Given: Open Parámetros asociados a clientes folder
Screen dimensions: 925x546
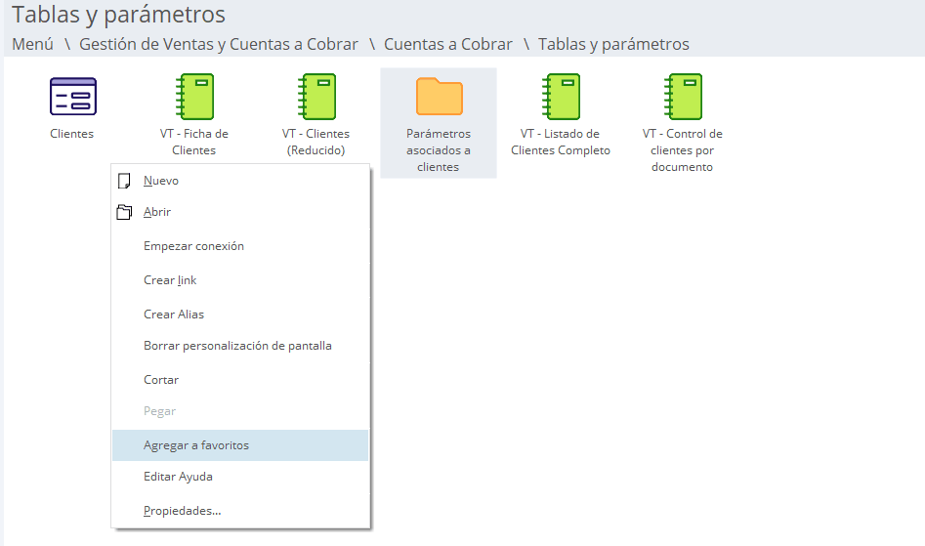Looking at the screenshot, I should pos(439,97).
